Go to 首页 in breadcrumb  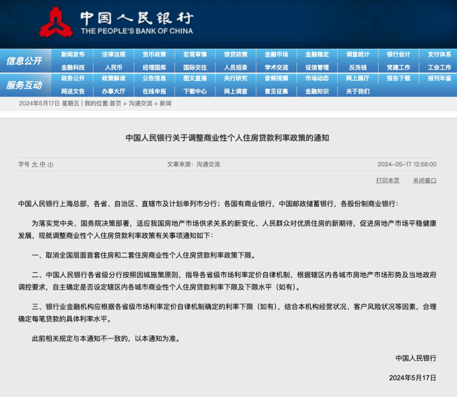[115, 104]
